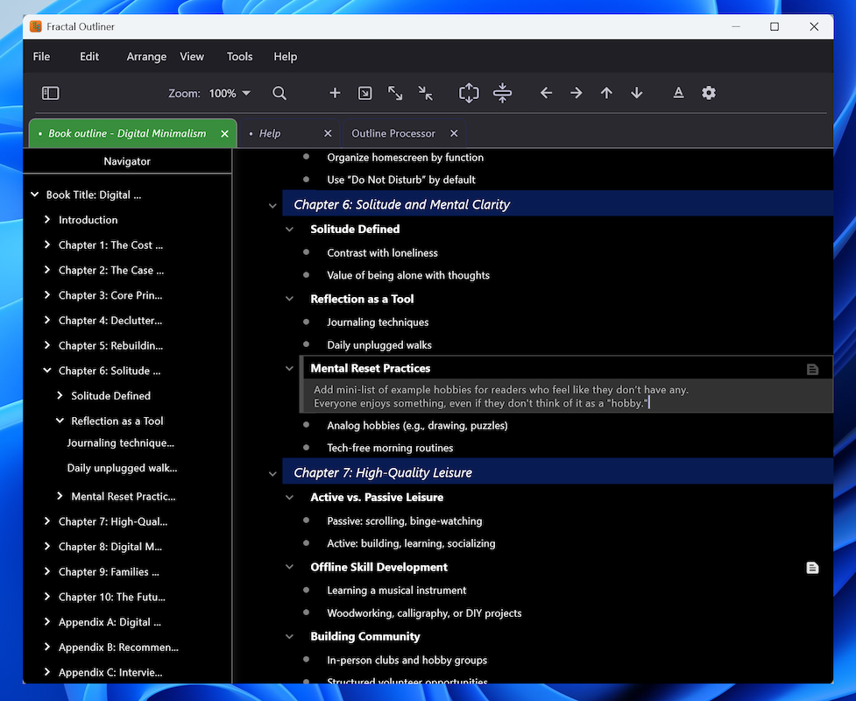Move item down using the down arrow

(x=636, y=93)
